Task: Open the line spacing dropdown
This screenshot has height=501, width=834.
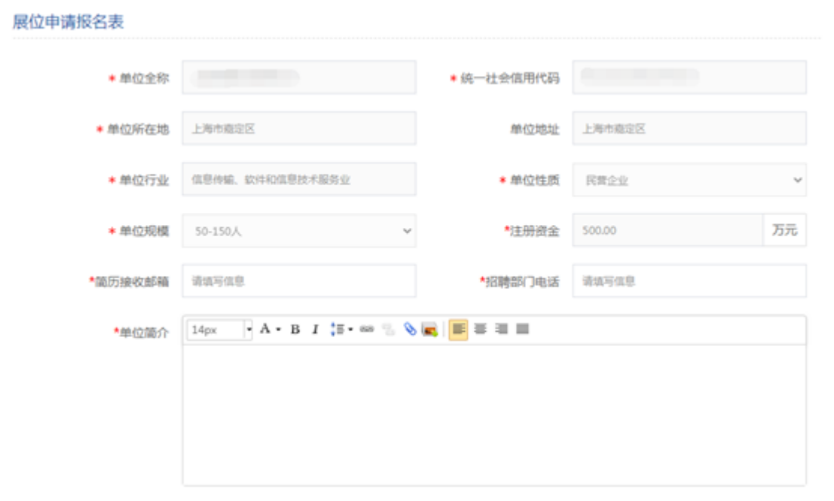Action: tap(341, 329)
